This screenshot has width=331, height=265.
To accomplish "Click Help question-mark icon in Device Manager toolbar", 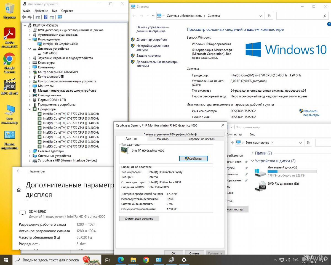I will pos(46,17).
